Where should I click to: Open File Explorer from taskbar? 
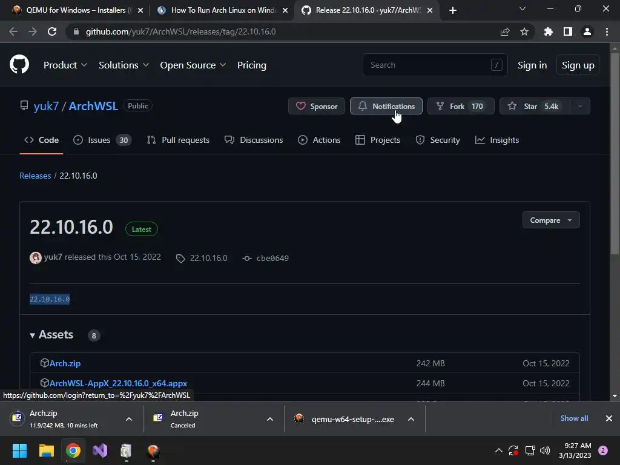[46, 450]
